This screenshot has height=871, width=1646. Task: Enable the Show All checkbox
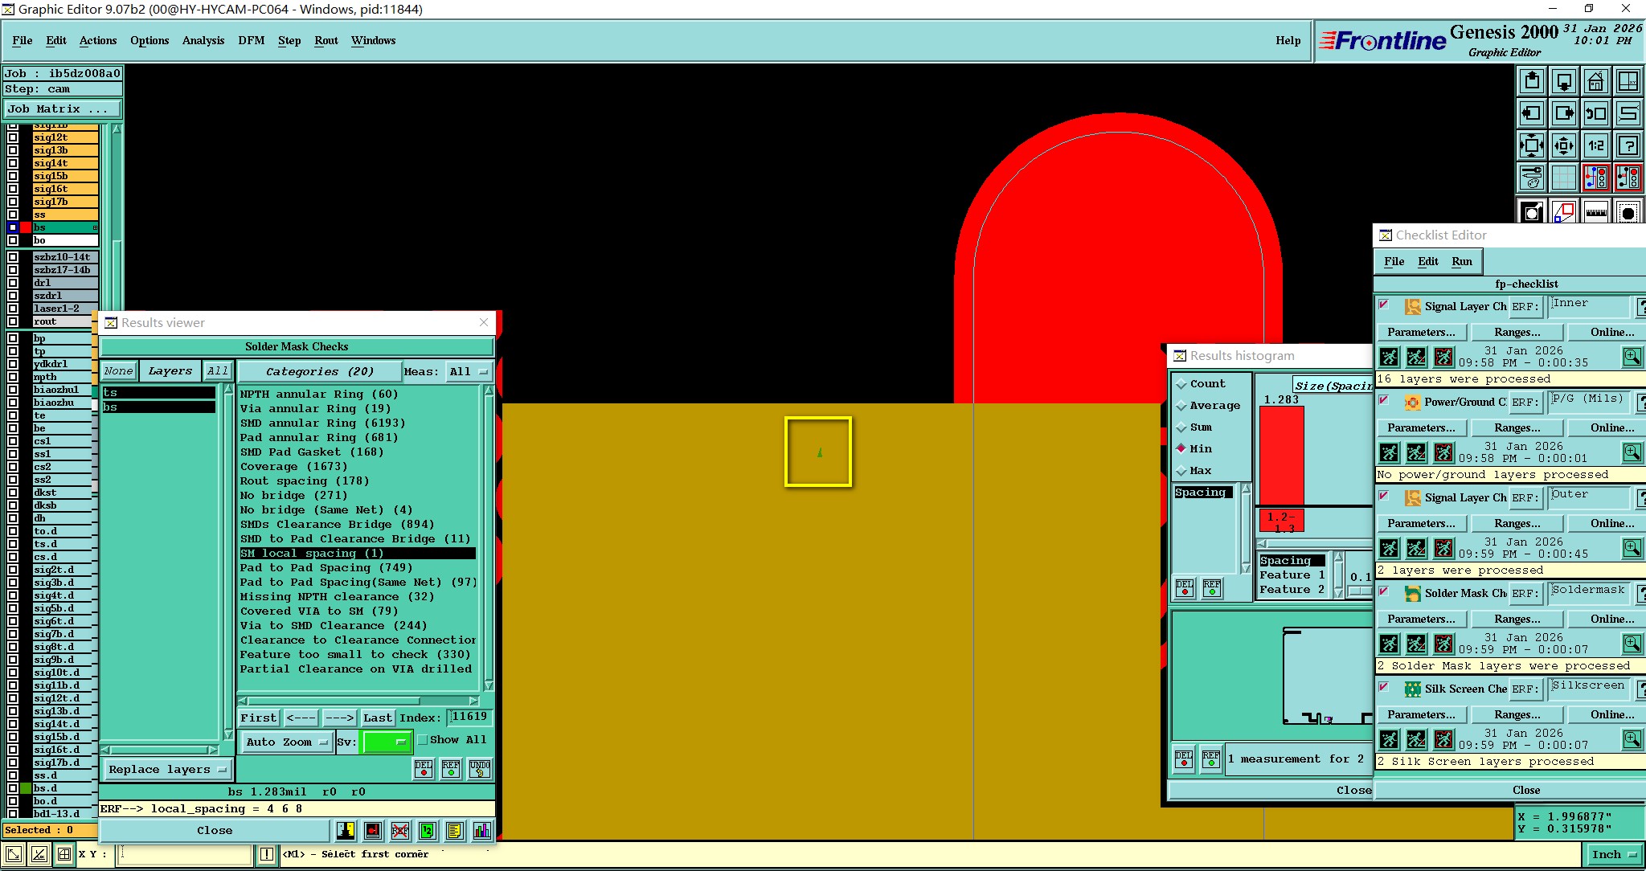coord(424,740)
